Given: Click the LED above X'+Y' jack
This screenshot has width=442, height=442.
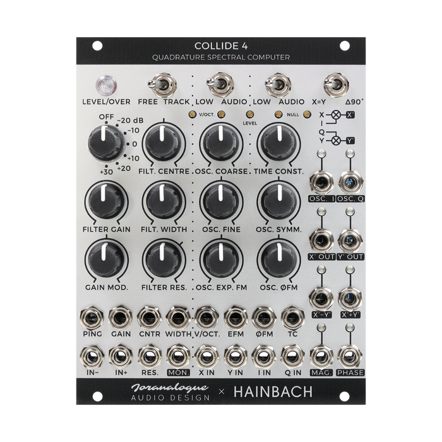Looking at the screenshot, I should point(350,270).
